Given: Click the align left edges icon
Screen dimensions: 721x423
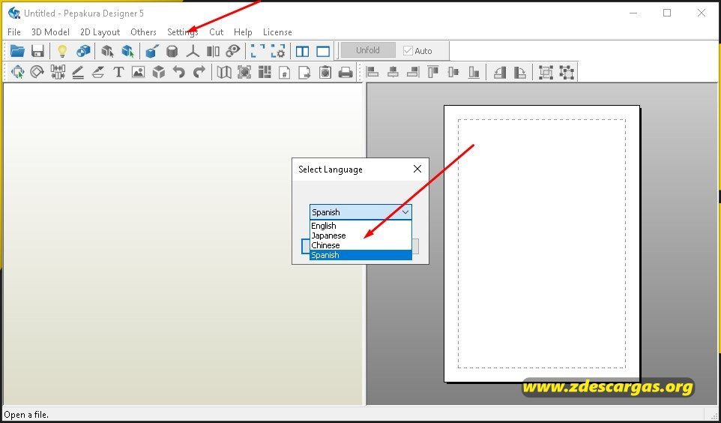Looking at the screenshot, I should [372, 72].
